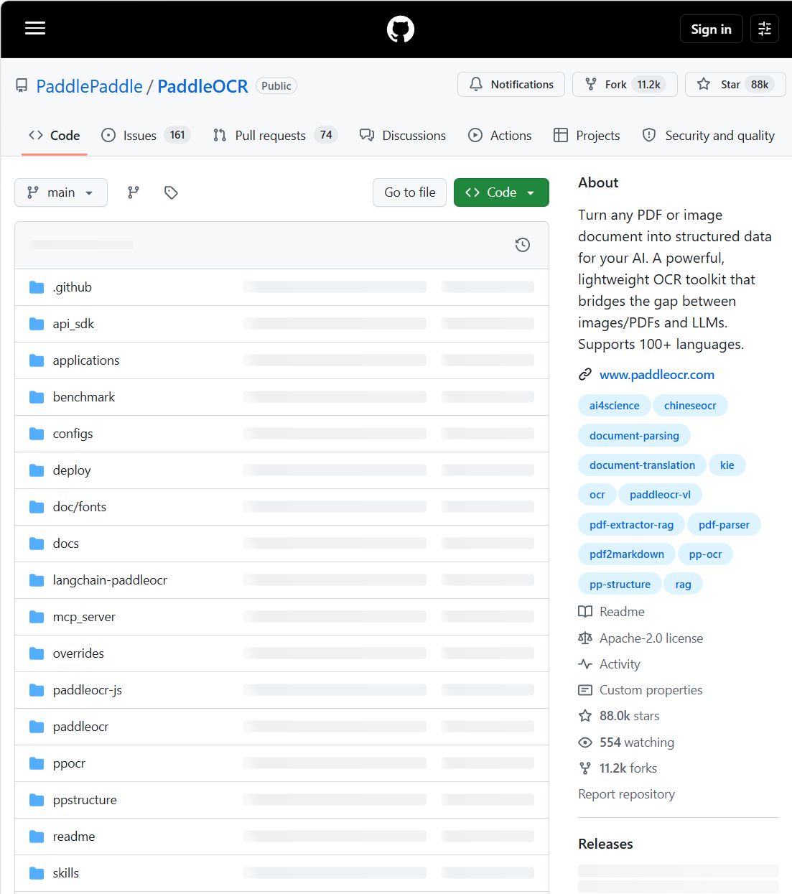792x894 pixels.
Task: Select the pdf2markdown topic tag
Action: pyautogui.click(x=627, y=554)
